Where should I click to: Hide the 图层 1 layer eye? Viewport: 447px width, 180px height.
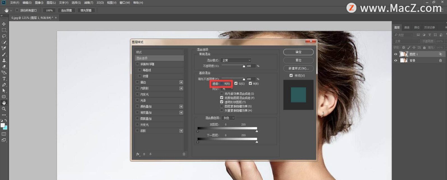click(396, 54)
